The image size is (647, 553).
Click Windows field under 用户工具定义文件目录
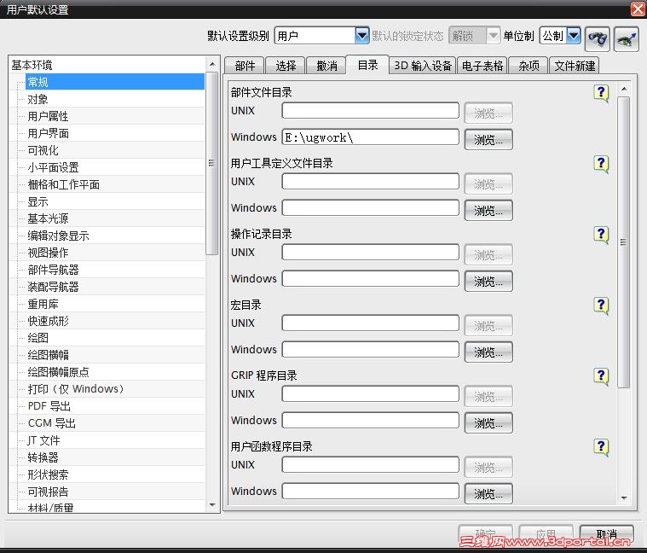coord(370,207)
